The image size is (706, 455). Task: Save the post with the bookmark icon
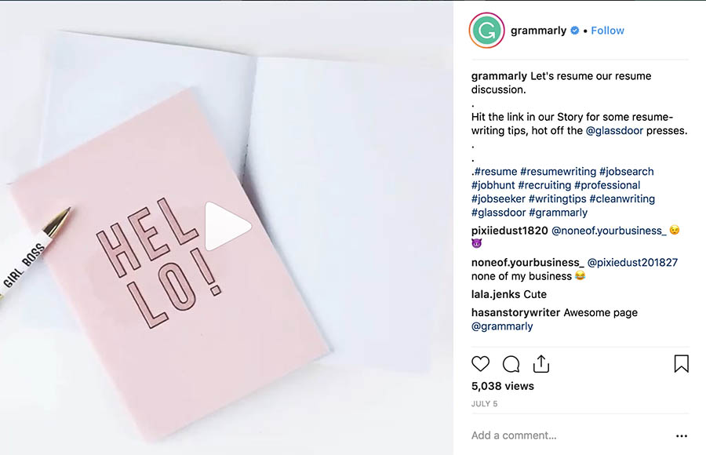point(681,364)
